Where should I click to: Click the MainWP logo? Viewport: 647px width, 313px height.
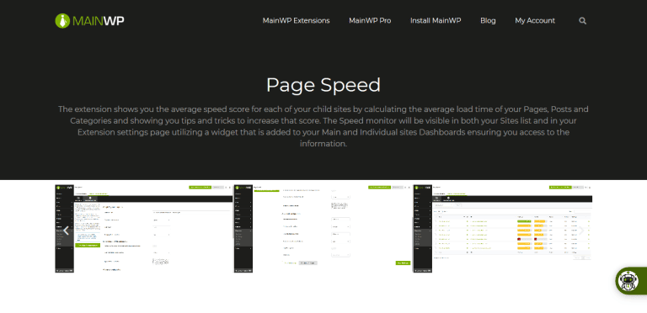pyautogui.click(x=89, y=20)
